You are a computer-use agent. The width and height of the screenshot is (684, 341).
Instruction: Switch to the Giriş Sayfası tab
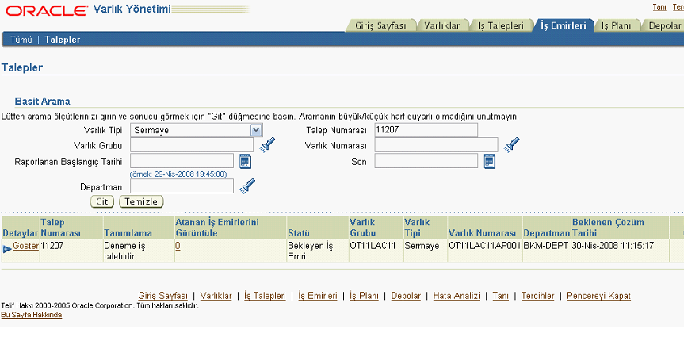[380, 25]
